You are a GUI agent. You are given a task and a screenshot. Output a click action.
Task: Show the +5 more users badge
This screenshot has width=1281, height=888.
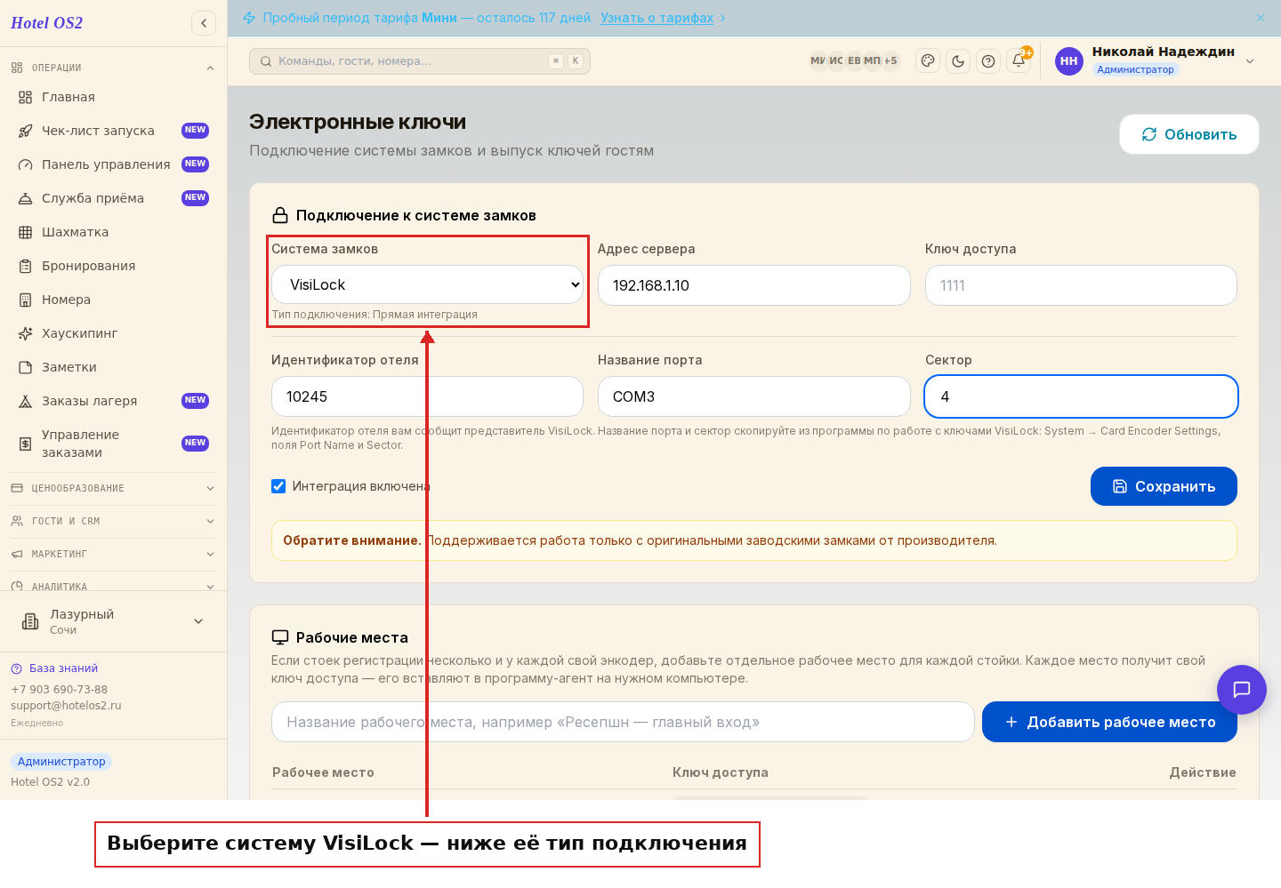pyautogui.click(x=890, y=61)
